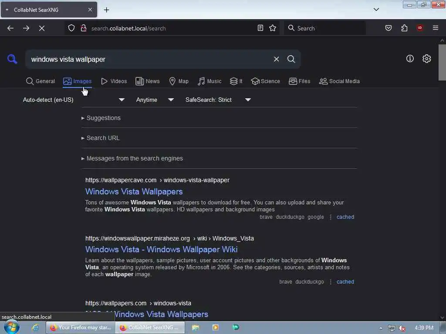This screenshot has width=446, height=334.
Task: Switch to Map category tab
Action: pyautogui.click(x=179, y=81)
